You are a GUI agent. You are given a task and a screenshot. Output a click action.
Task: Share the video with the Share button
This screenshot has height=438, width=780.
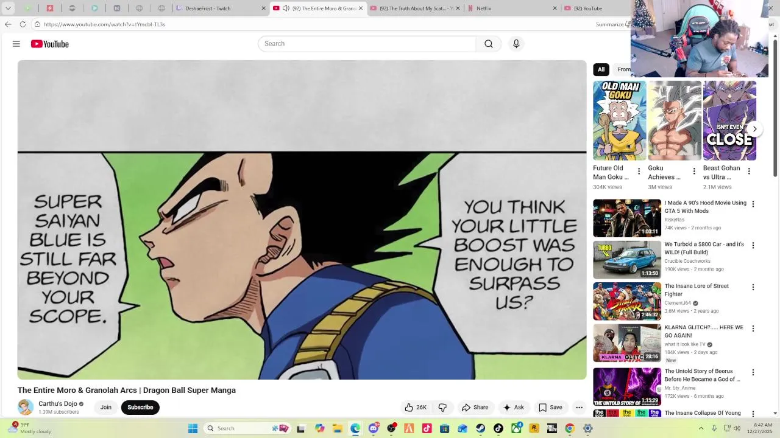click(x=475, y=408)
